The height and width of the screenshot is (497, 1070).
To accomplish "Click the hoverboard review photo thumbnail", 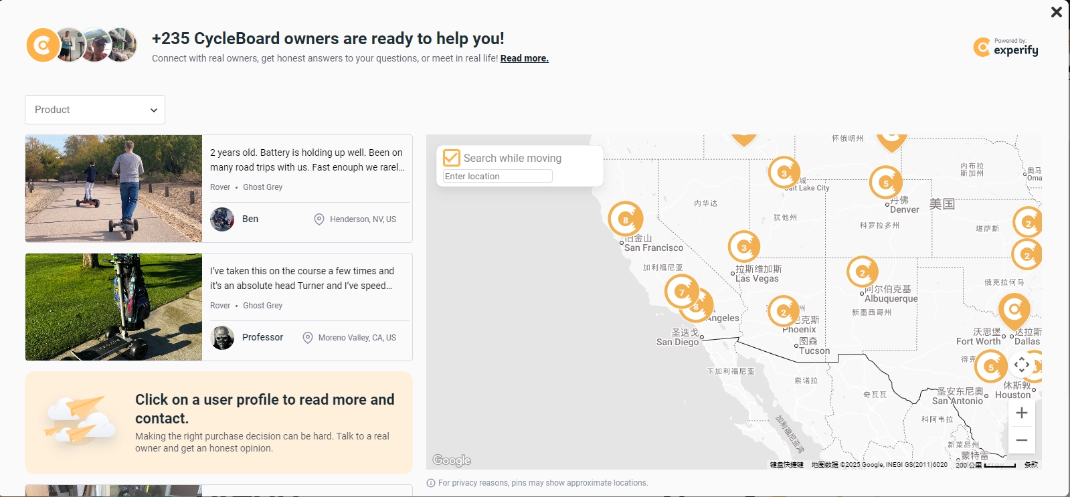I will click(x=114, y=189).
